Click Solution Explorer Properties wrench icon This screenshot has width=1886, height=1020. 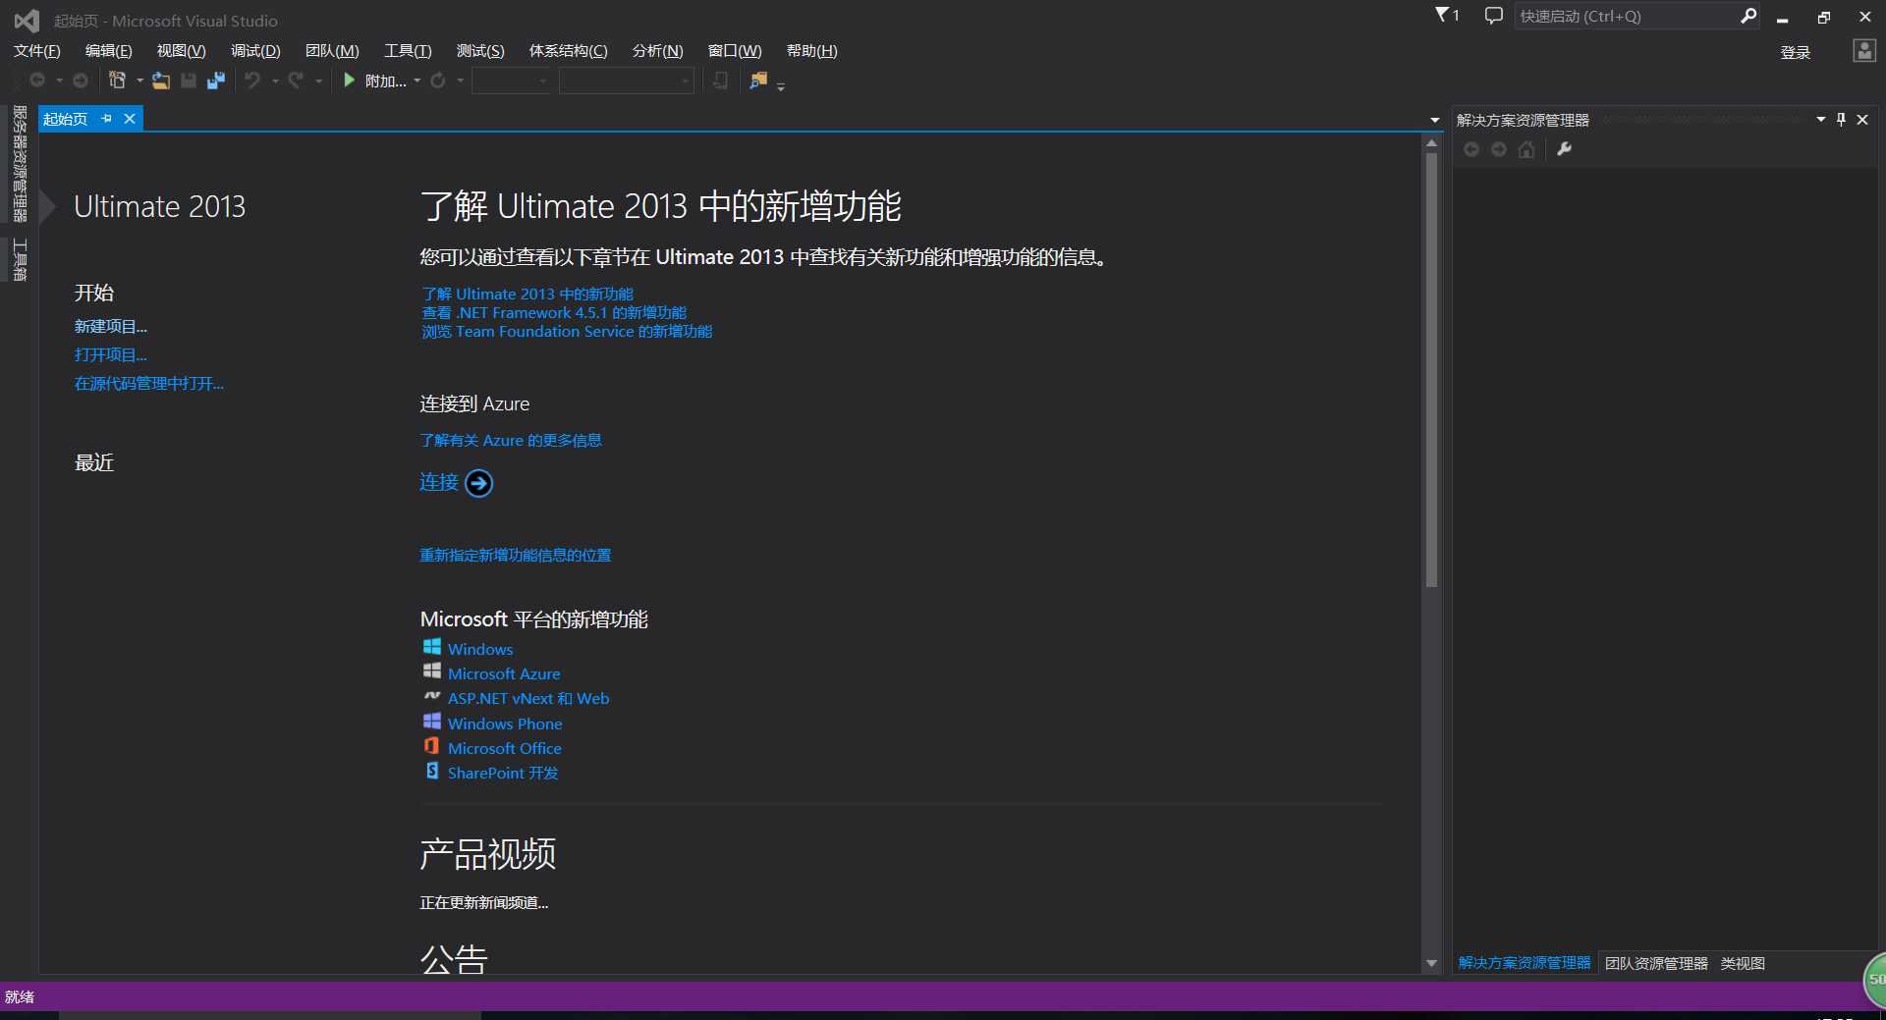1565,149
